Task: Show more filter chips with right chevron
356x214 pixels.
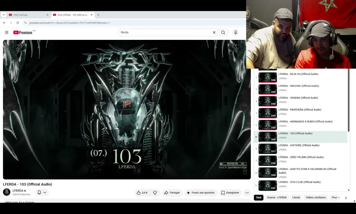Action: point(346,198)
